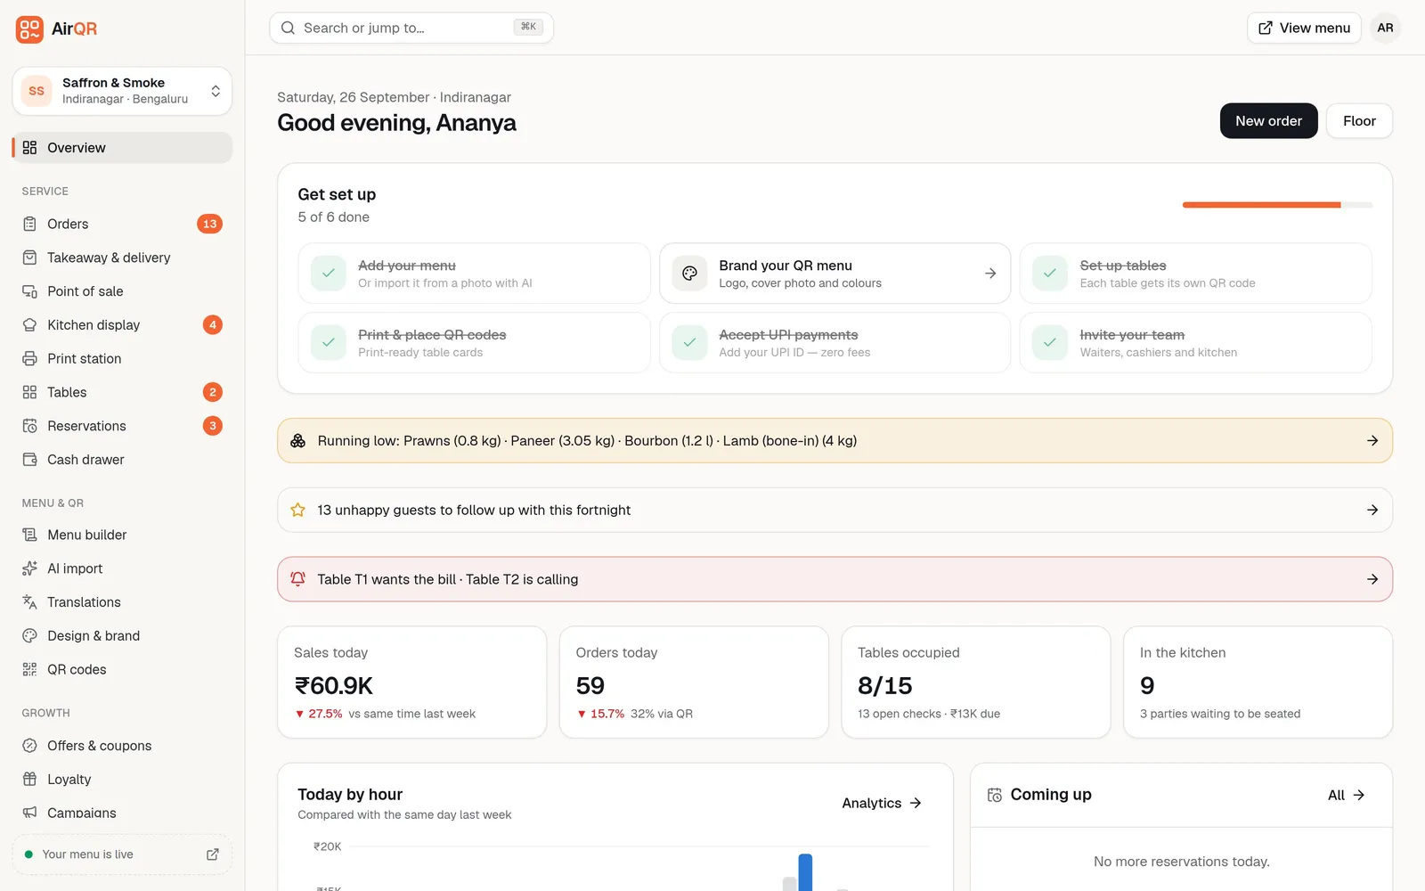Toggle the Accept UPI payments checkmark
This screenshot has width=1425, height=891.
tap(689, 342)
